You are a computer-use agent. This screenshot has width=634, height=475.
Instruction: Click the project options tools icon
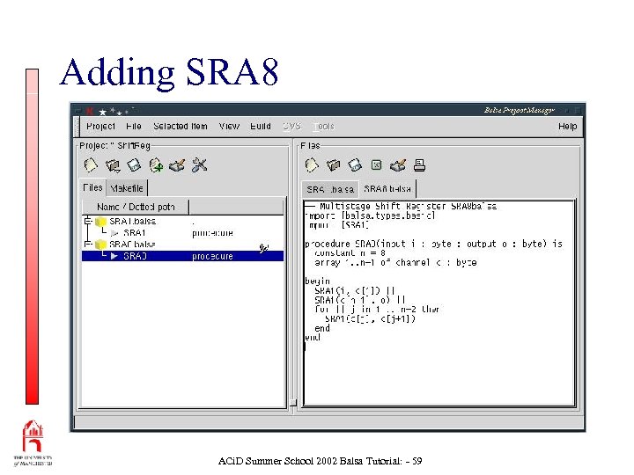coord(199,165)
